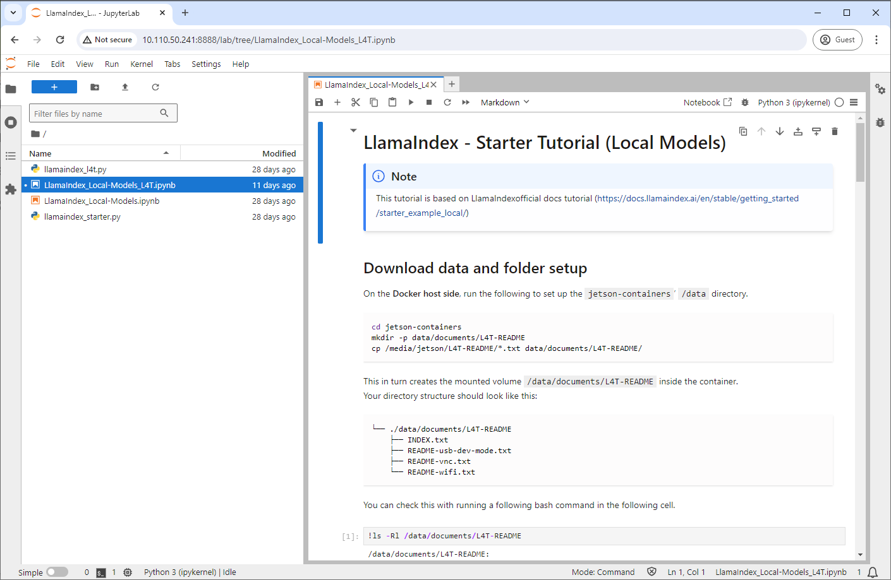This screenshot has height=580, width=891.
Task: Enable the debugger bug icon in toolbar
Action: (x=745, y=102)
